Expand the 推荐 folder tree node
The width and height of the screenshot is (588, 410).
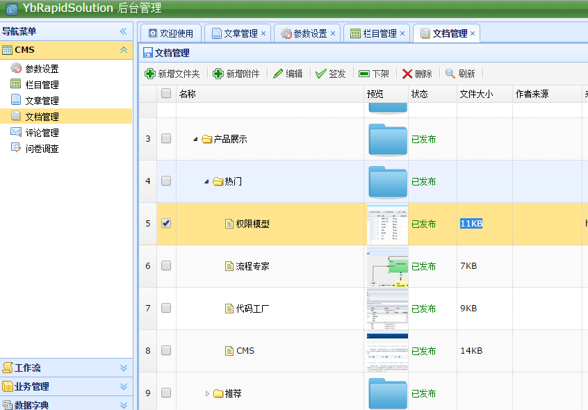pyautogui.click(x=207, y=393)
